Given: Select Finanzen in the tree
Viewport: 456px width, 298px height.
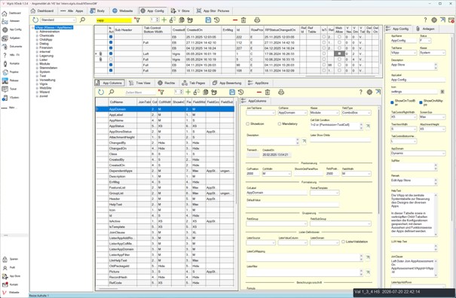Looking at the screenshot, I should pos(46,47).
